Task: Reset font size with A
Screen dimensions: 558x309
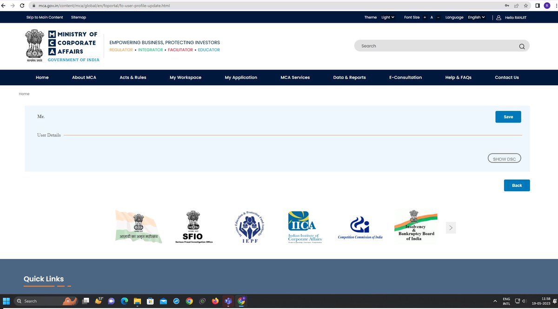Action: (x=432, y=17)
